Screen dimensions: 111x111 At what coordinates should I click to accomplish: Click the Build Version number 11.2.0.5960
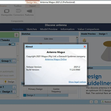(75, 70)
